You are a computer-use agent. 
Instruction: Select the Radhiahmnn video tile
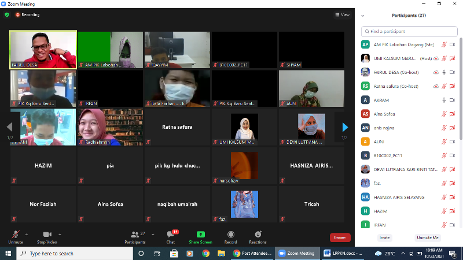110,127
